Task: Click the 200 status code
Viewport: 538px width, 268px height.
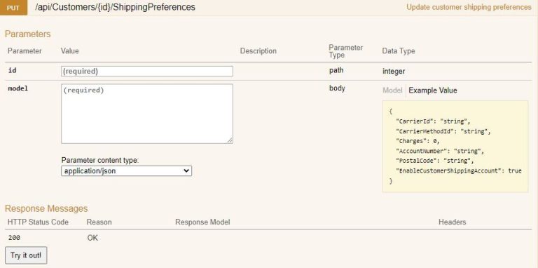Action: [14, 237]
